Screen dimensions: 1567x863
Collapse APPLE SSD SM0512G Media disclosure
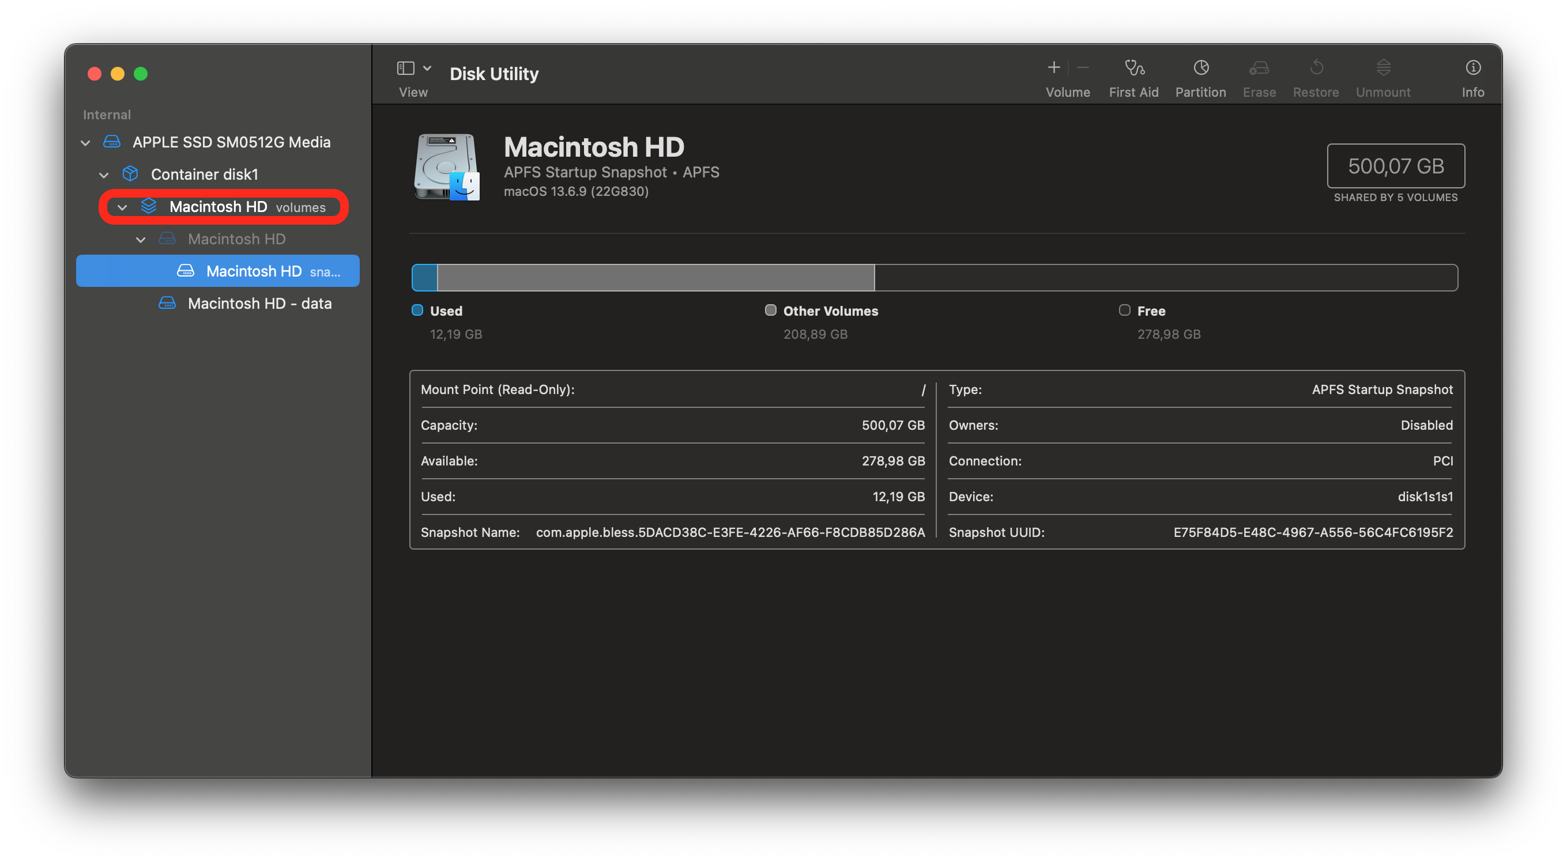[x=86, y=143]
